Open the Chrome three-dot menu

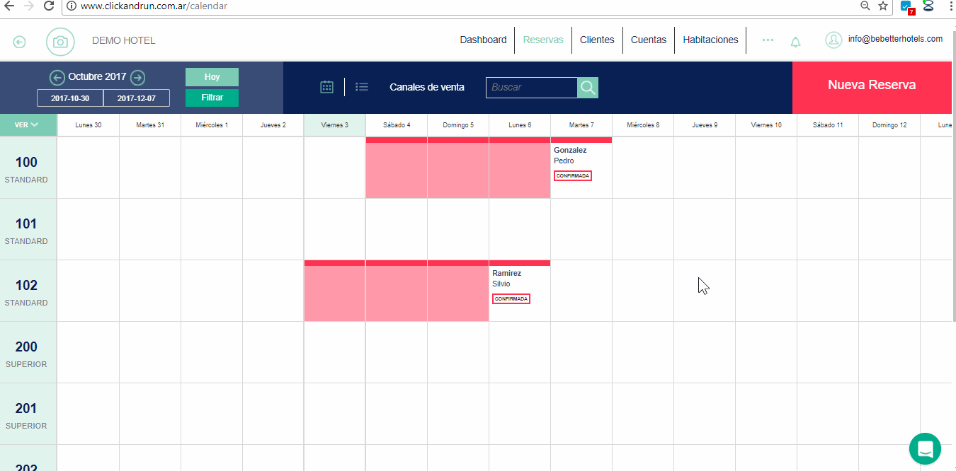(x=950, y=6)
